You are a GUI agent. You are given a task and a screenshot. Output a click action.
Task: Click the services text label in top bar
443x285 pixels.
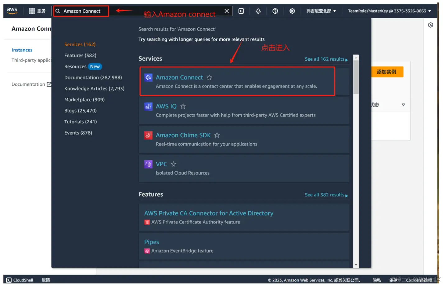point(41,11)
